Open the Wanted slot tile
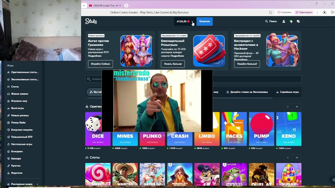 pyautogui.click(x=125, y=174)
